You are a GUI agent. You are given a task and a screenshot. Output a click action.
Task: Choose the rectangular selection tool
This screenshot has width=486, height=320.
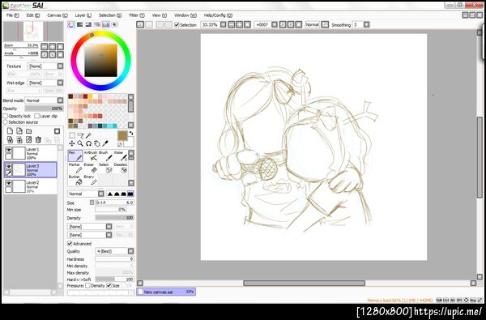tap(72, 135)
